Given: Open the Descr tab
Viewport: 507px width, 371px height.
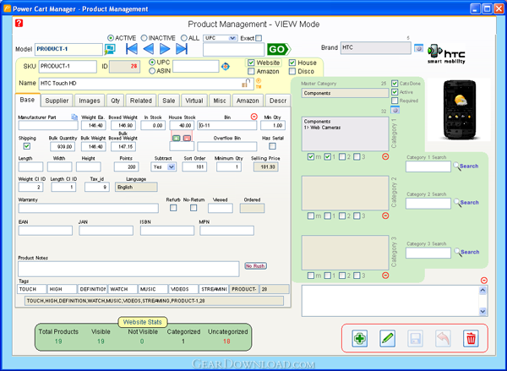Looking at the screenshot, I should coord(278,101).
